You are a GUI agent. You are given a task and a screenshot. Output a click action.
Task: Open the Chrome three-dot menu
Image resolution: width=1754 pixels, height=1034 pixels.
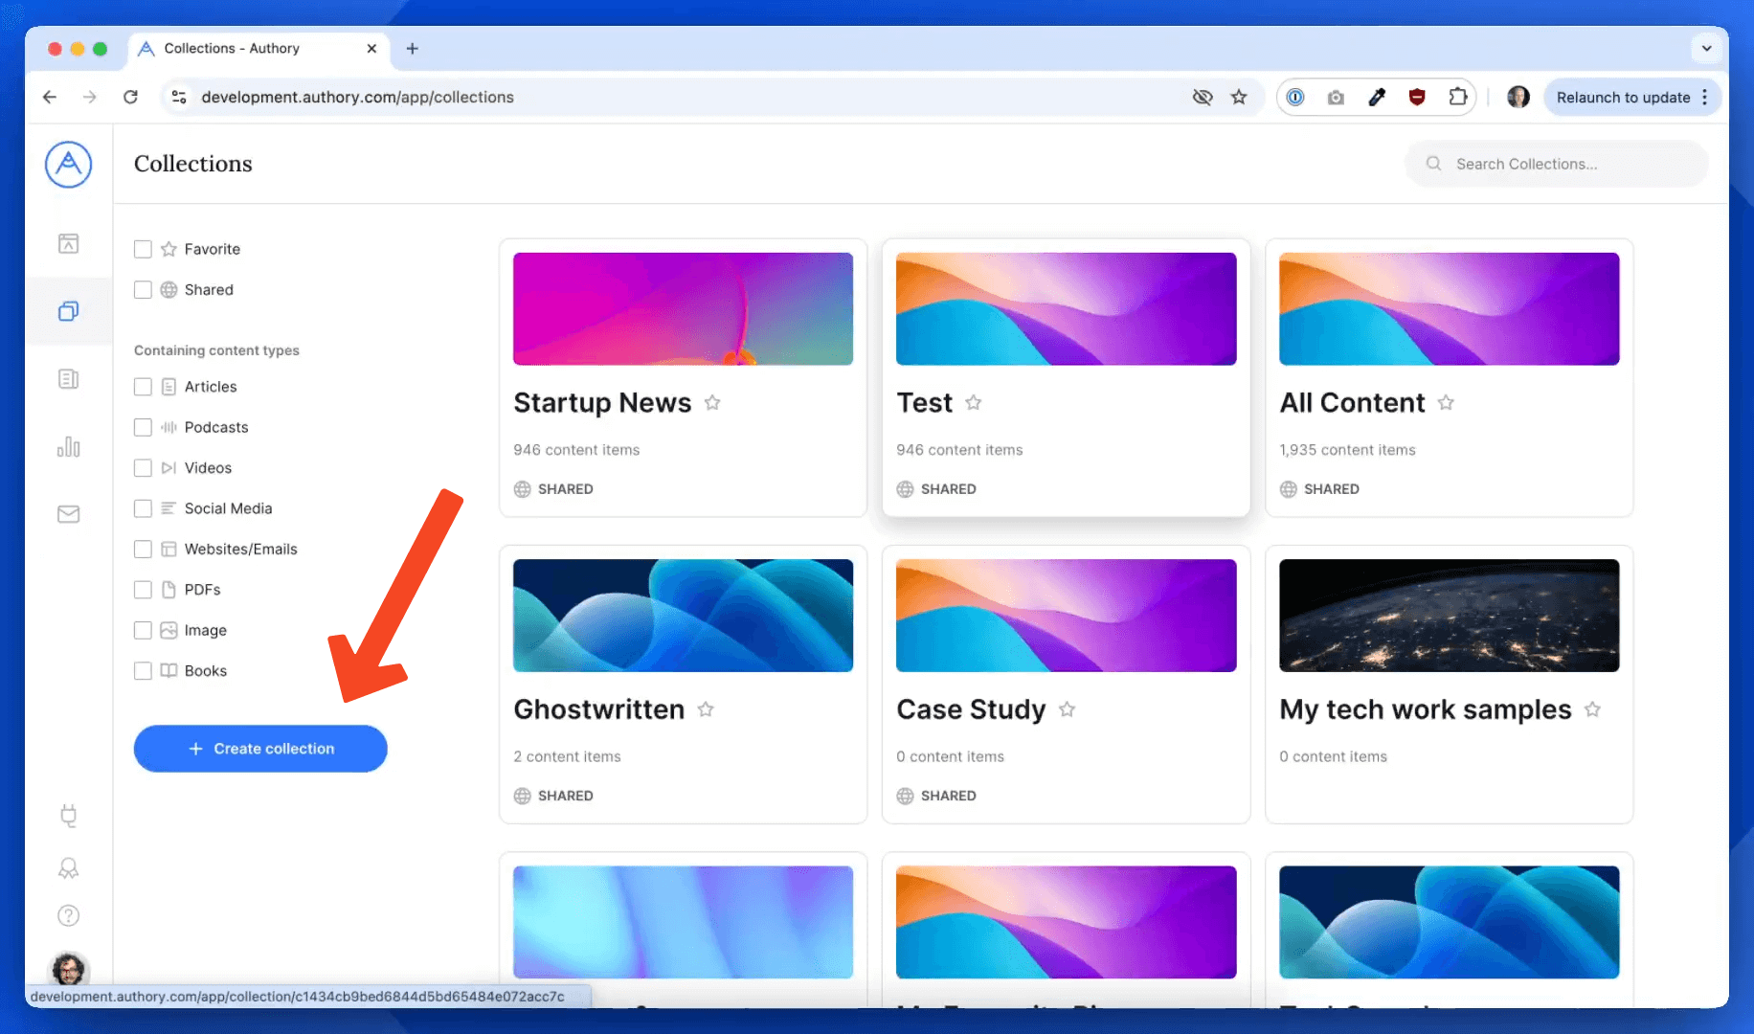click(x=1705, y=97)
